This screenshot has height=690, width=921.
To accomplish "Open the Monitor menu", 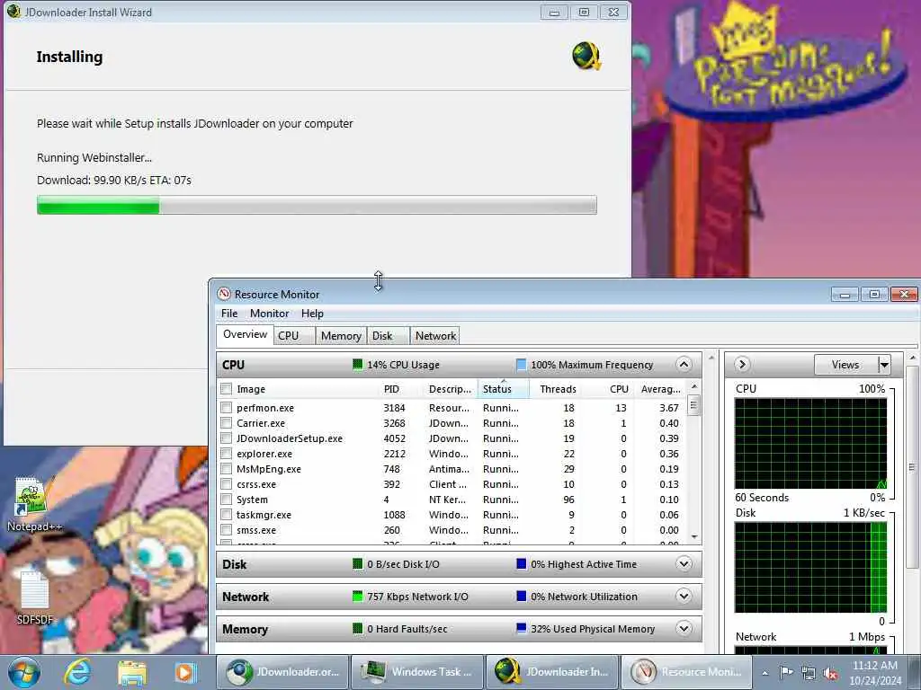I will tap(269, 314).
